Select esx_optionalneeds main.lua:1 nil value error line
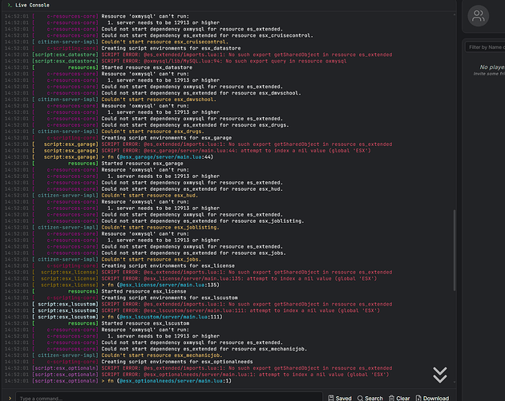The image size is (505, 401). [245, 375]
